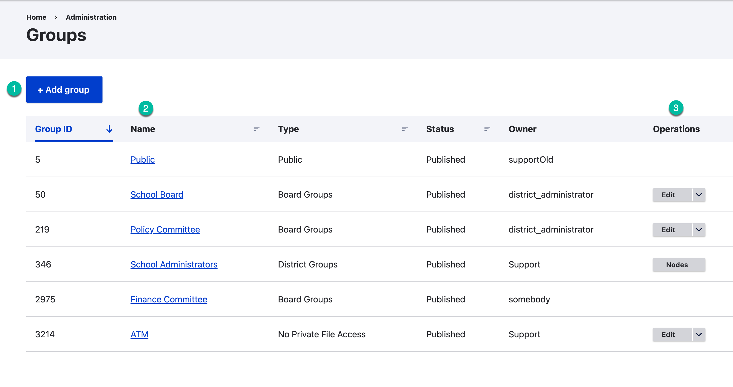Open the Policy Committee group link
The height and width of the screenshot is (387, 733).
point(165,229)
